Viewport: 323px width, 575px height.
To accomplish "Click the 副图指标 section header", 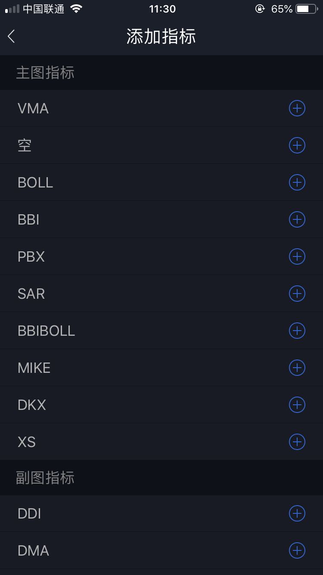I will tap(45, 478).
